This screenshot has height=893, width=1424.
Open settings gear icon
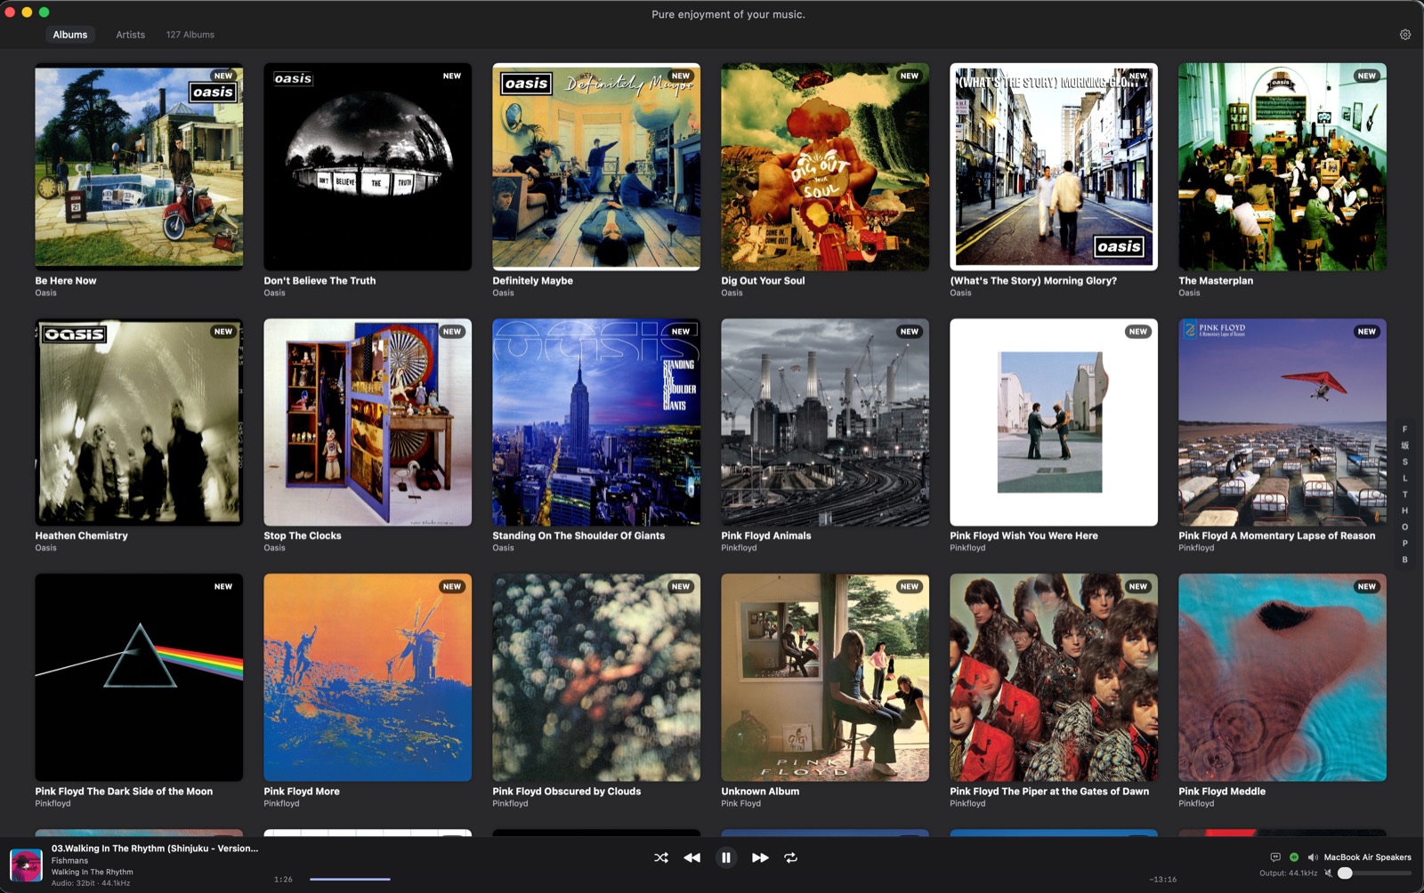pyautogui.click(x=1405, y=35)
